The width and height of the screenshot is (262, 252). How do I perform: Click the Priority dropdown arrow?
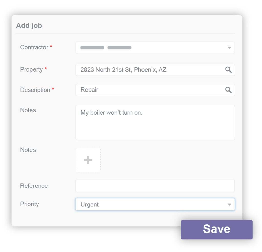[x=230, y=204]
